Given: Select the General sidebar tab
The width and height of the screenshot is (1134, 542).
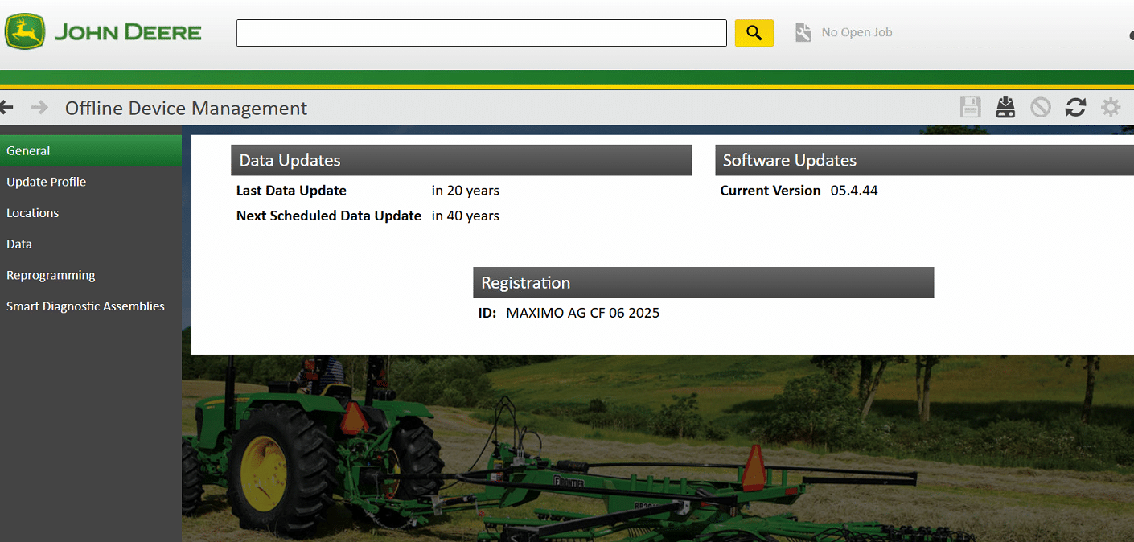Looking at the screenshot, I should tap(28, 150).
